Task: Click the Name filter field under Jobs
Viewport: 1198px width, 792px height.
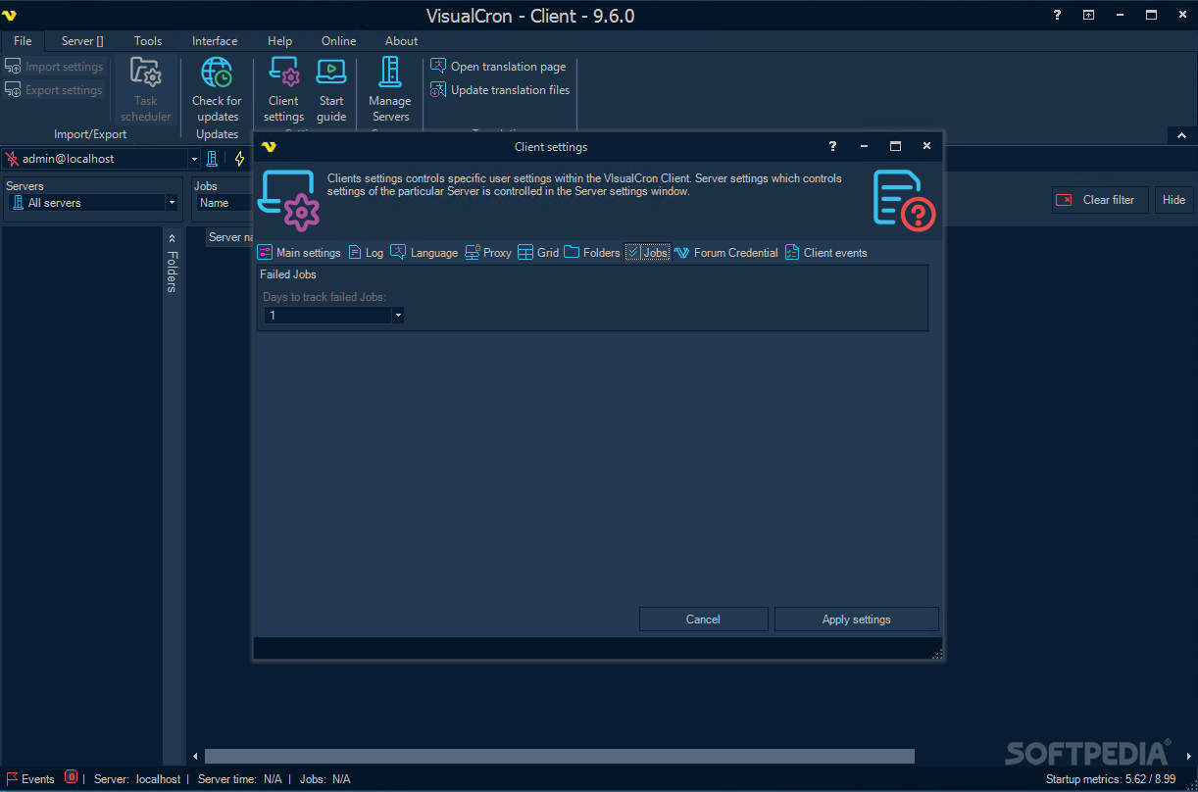Action: pos(225,203)
